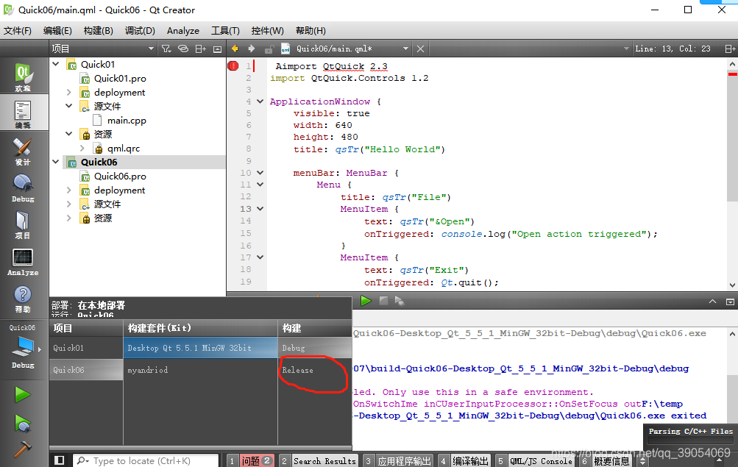Open Quick06 kit selector monitor icon

23,347
